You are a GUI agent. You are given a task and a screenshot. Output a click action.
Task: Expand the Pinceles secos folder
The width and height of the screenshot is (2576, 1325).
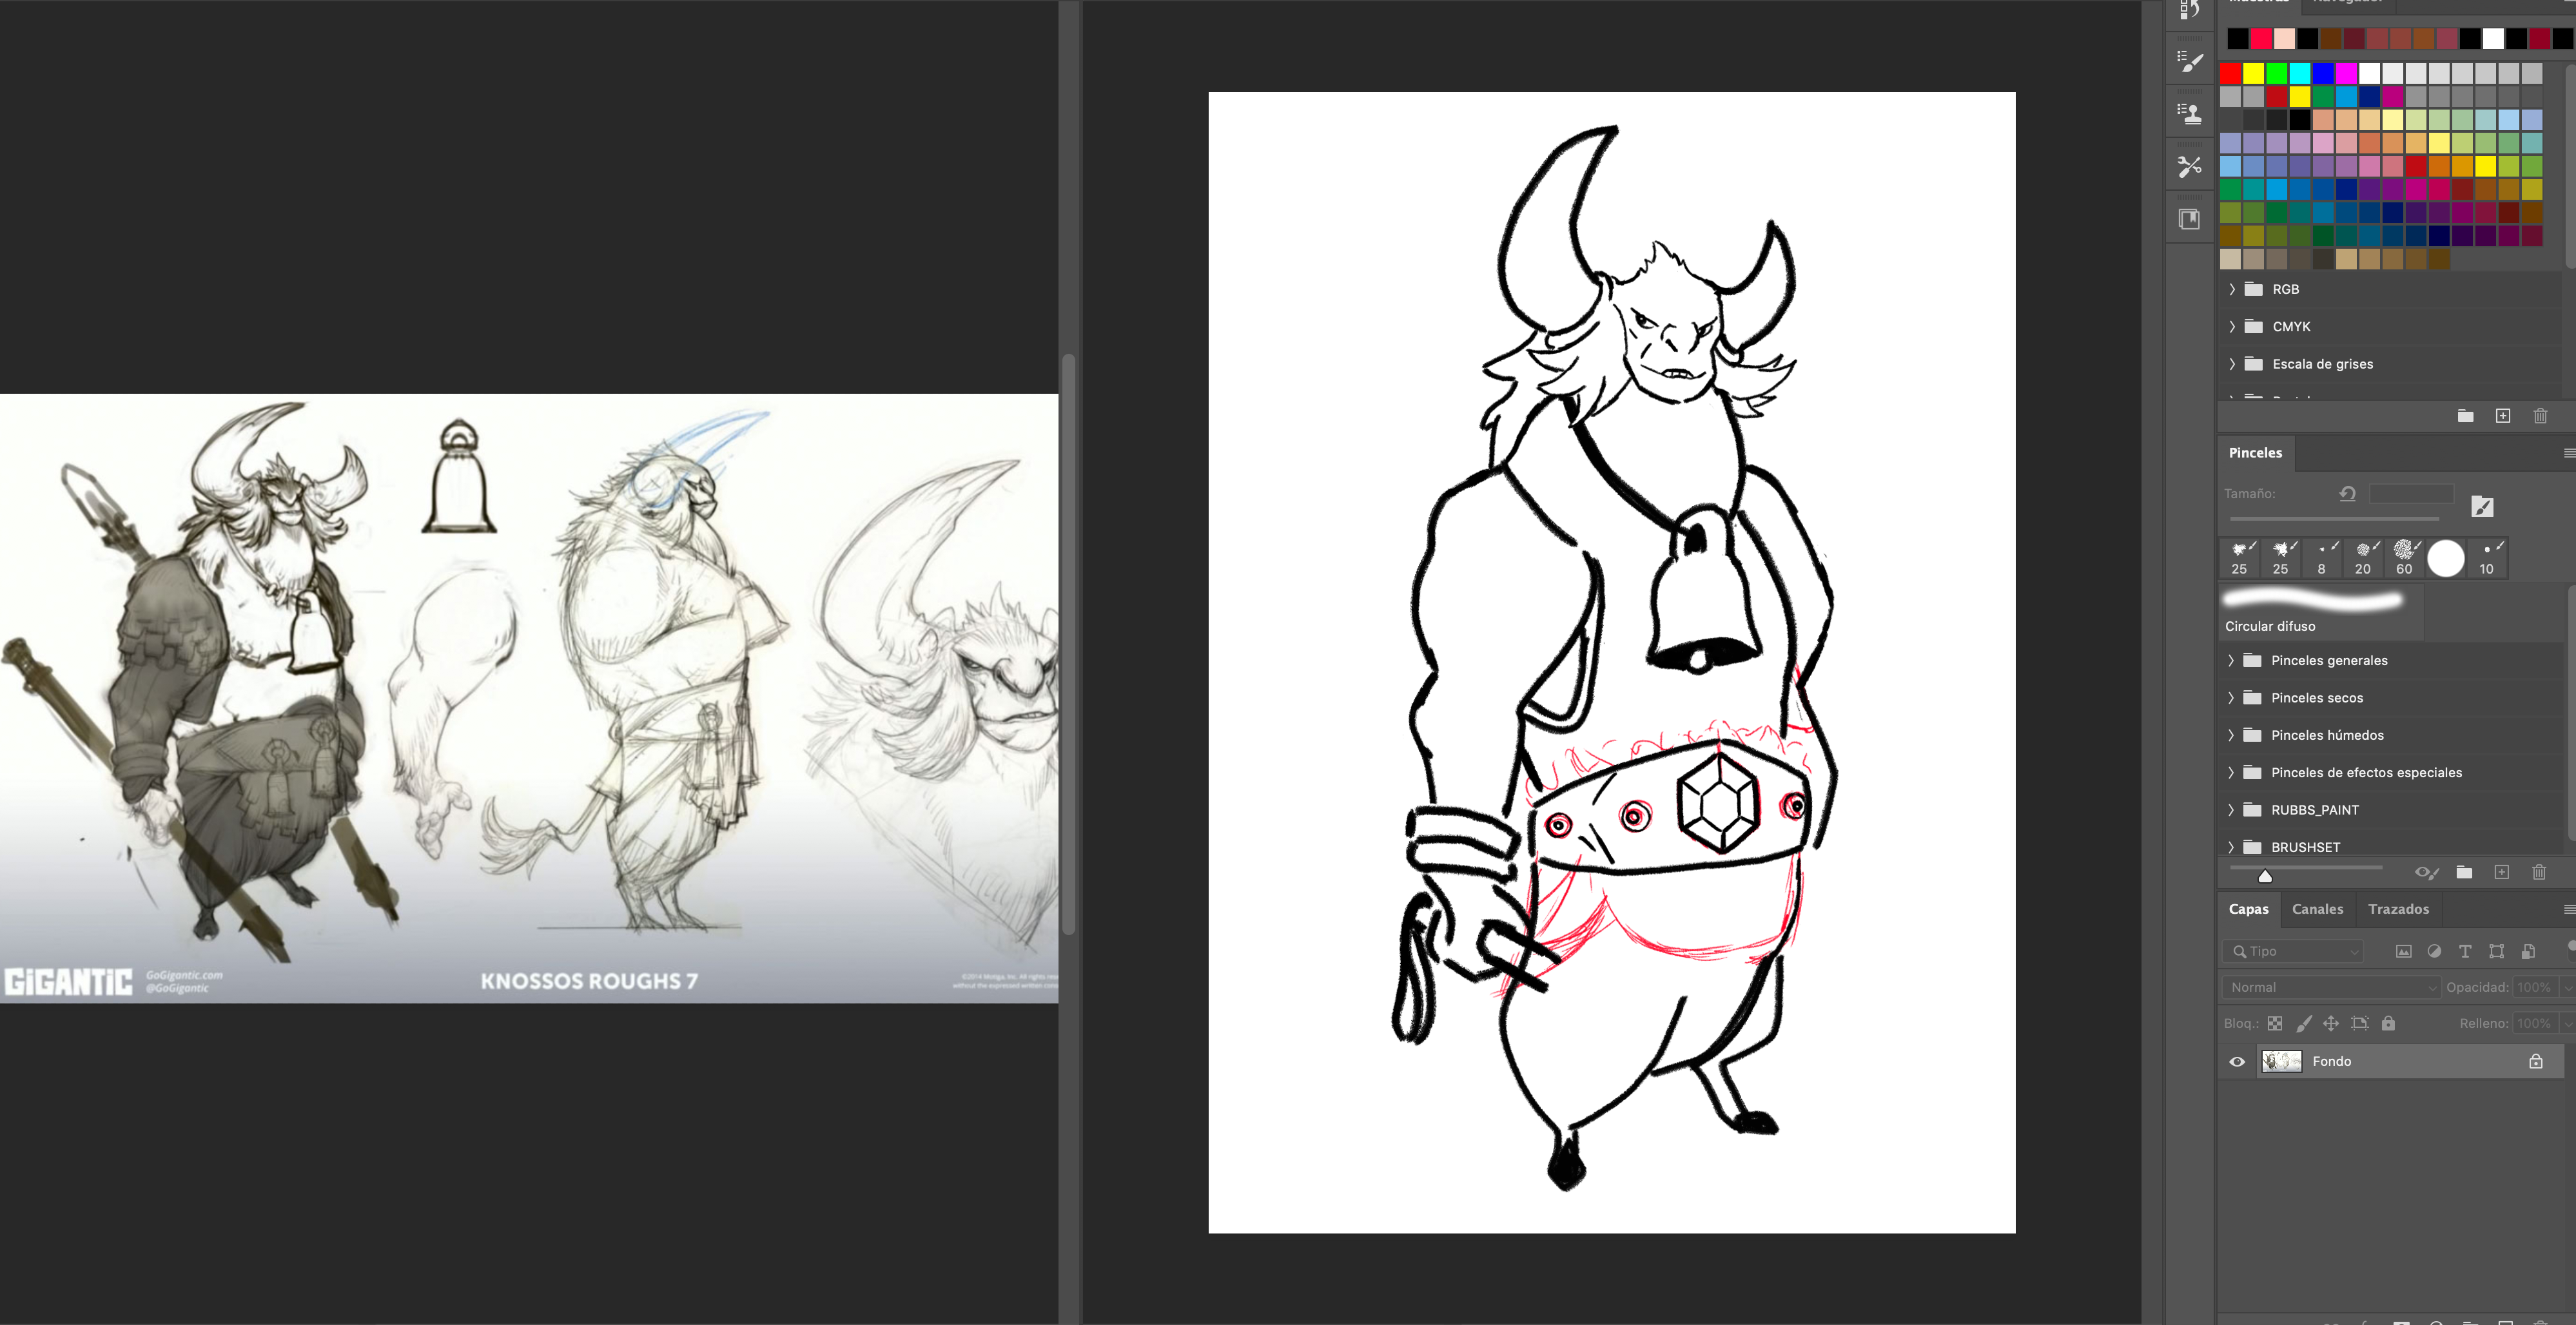click(x=2231, y=698)
